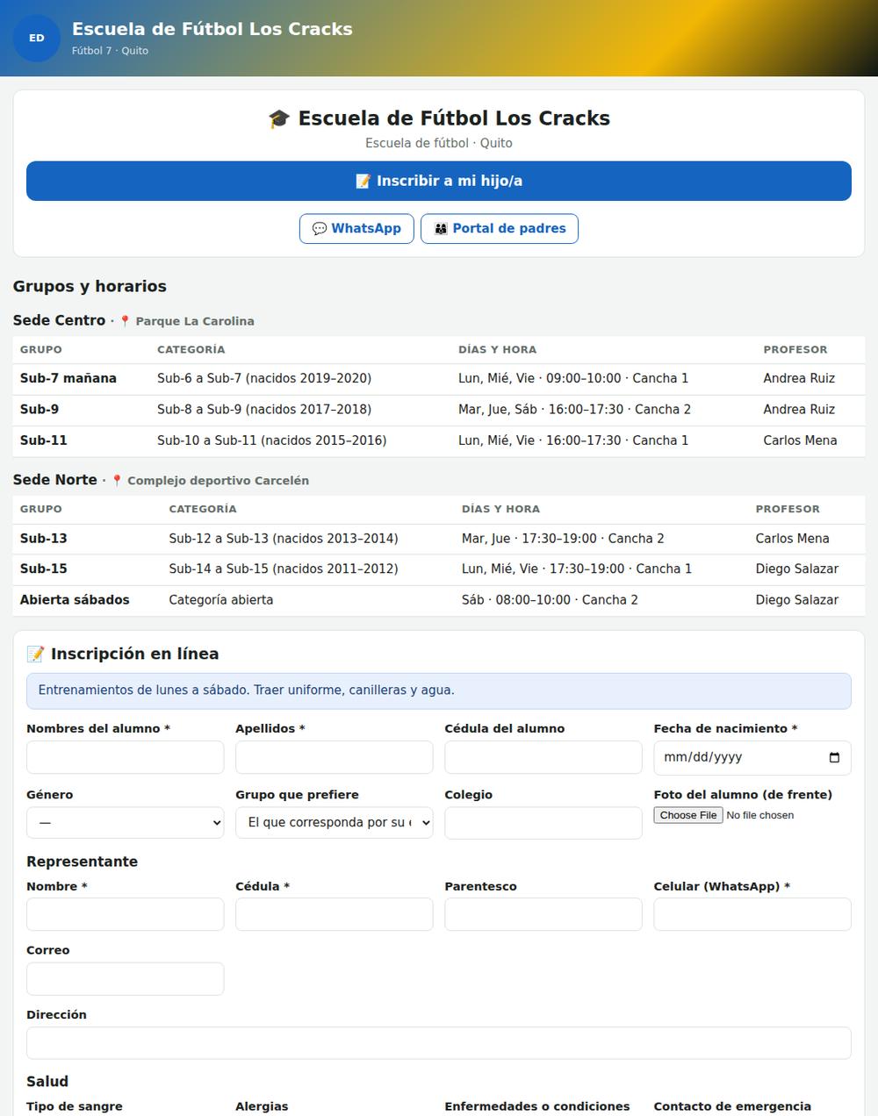Viewport: 878px width, 1116px height.
Task: Click the Sub-13 schedule Mar, Jue 17:30–19:00
Action: (x=563, y=538)
